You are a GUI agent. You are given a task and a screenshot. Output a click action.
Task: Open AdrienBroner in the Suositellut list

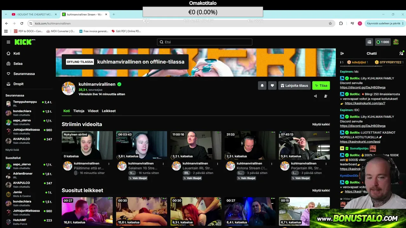[x=29, y=175]
